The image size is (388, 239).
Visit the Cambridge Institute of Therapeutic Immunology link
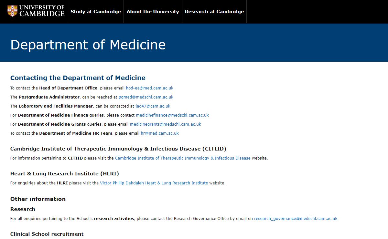(183, 158)
